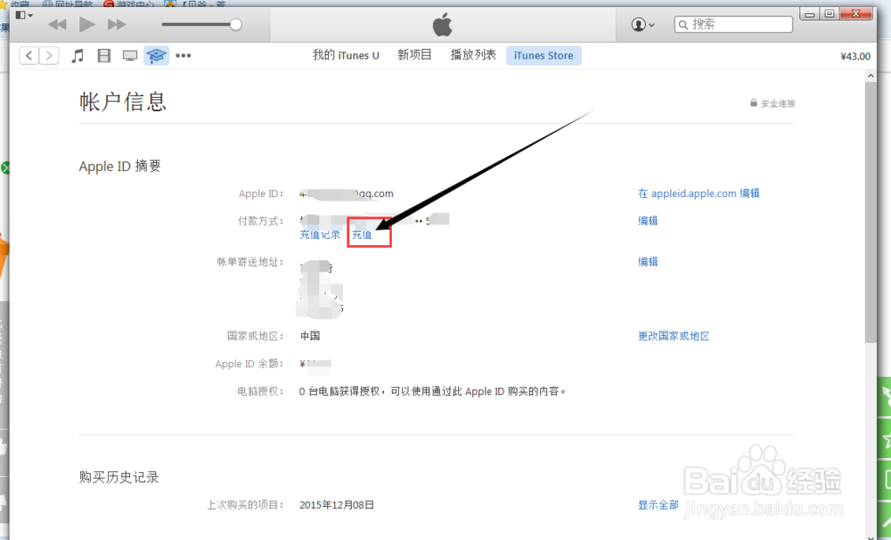
Task: Click the 帐户信息 heading
Action: [x=123, y=102]
